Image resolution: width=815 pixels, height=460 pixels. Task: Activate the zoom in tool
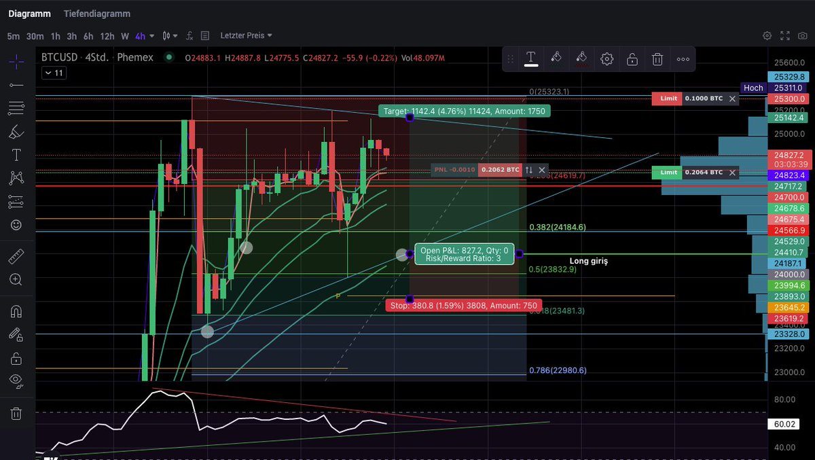pos(17,279)
